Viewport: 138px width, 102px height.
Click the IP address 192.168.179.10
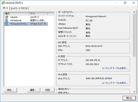pyautogui.click(x=93, y=60)
